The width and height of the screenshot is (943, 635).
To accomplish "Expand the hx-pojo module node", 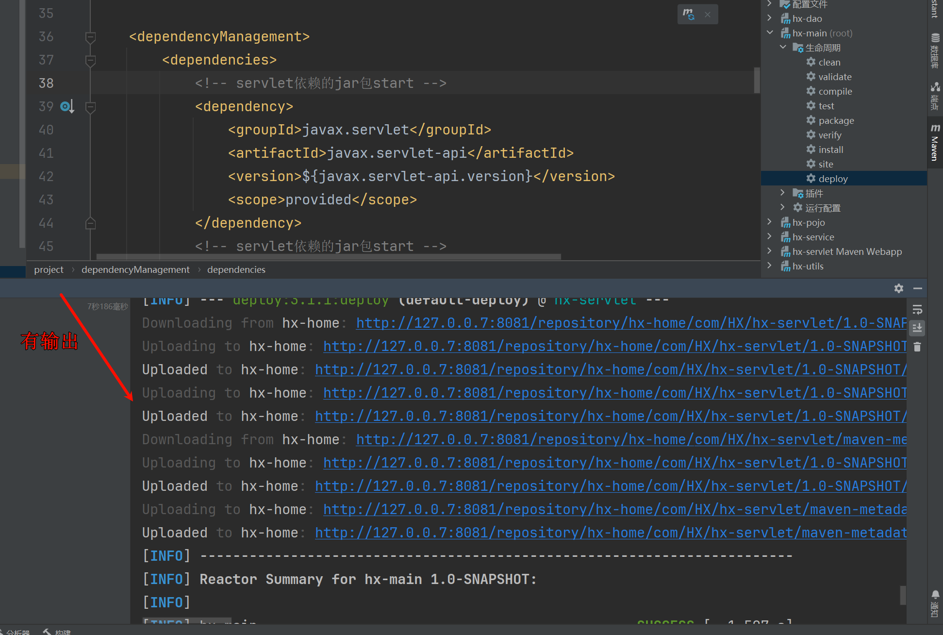I will pyautogui.click(x=770, y=222).
